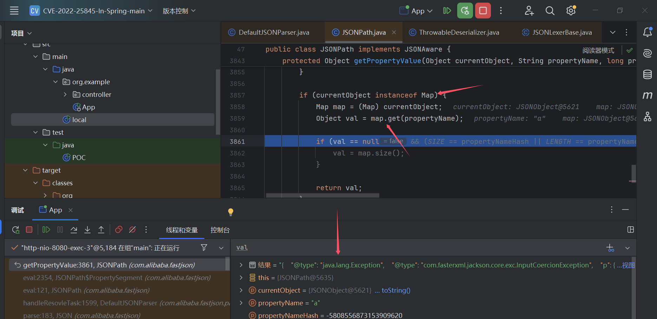The height and width of the screenshot is (319, 657).
Task: Switch to the DefaultJSONParser.java tab
Action: 269,32
